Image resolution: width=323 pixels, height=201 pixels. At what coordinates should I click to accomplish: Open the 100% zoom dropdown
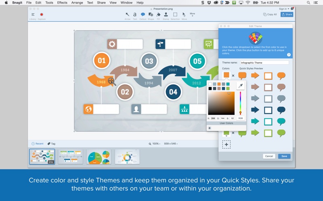pyautogui.click(x=154, y=144)
